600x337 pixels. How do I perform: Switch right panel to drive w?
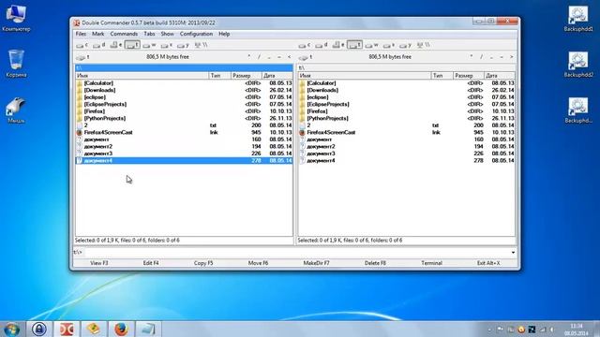(371, 45)
